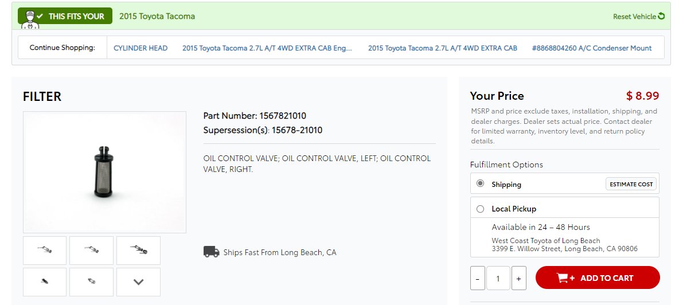Click Ships Fast From Long Beach, CA text
Viewport: 679px width, 305px height.
click(280, 252)
